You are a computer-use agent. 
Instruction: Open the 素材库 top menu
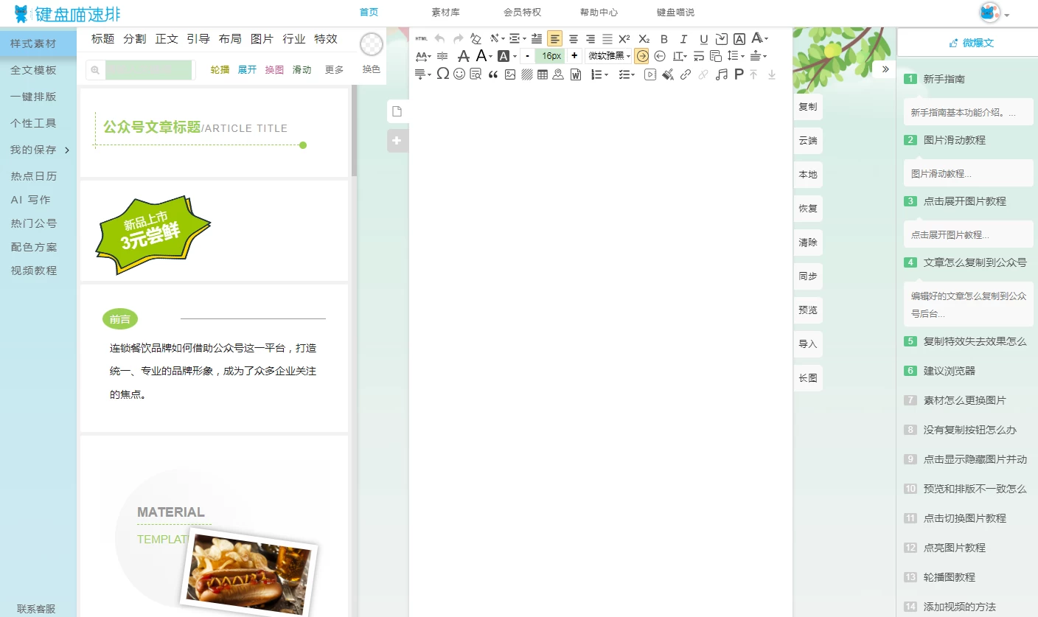tap(445, 13)
